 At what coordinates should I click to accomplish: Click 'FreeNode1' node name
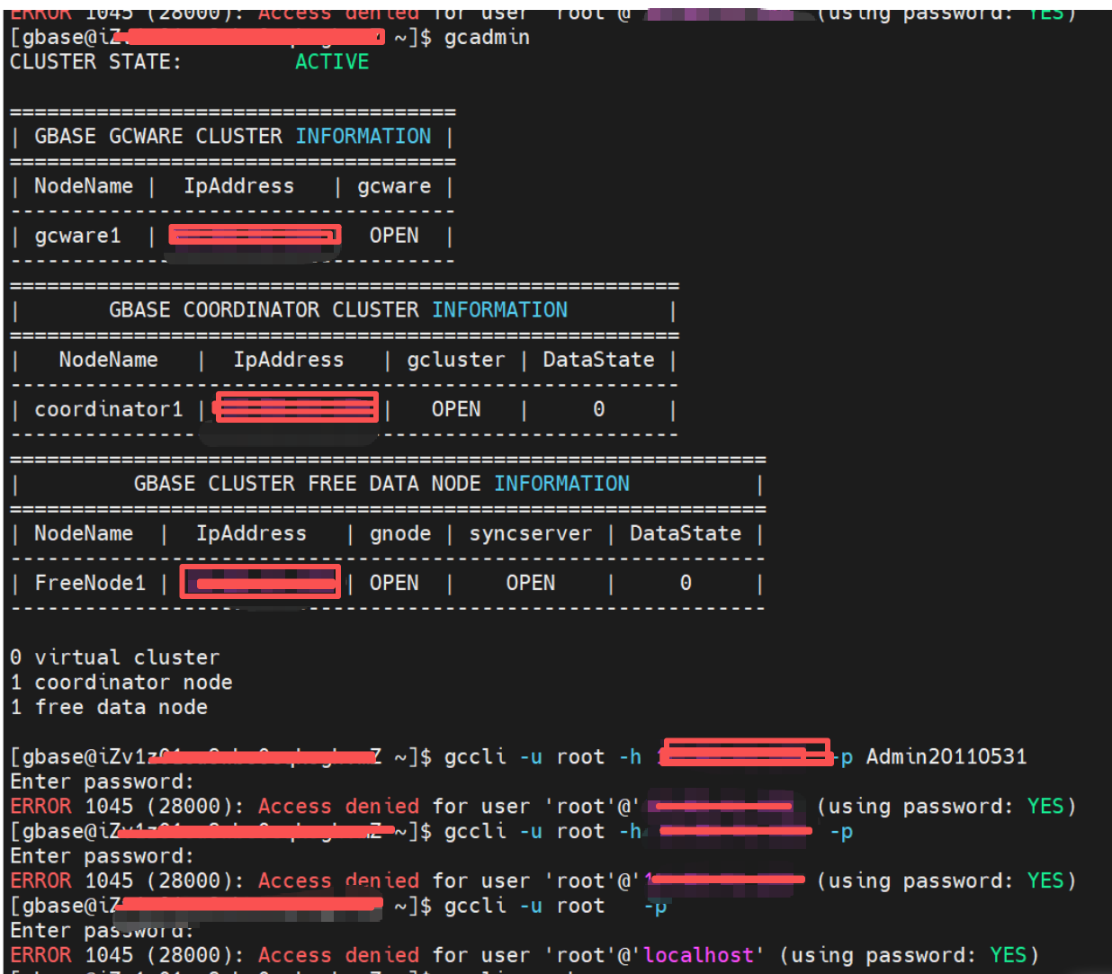pyautogui.click(x=90, y=583)
